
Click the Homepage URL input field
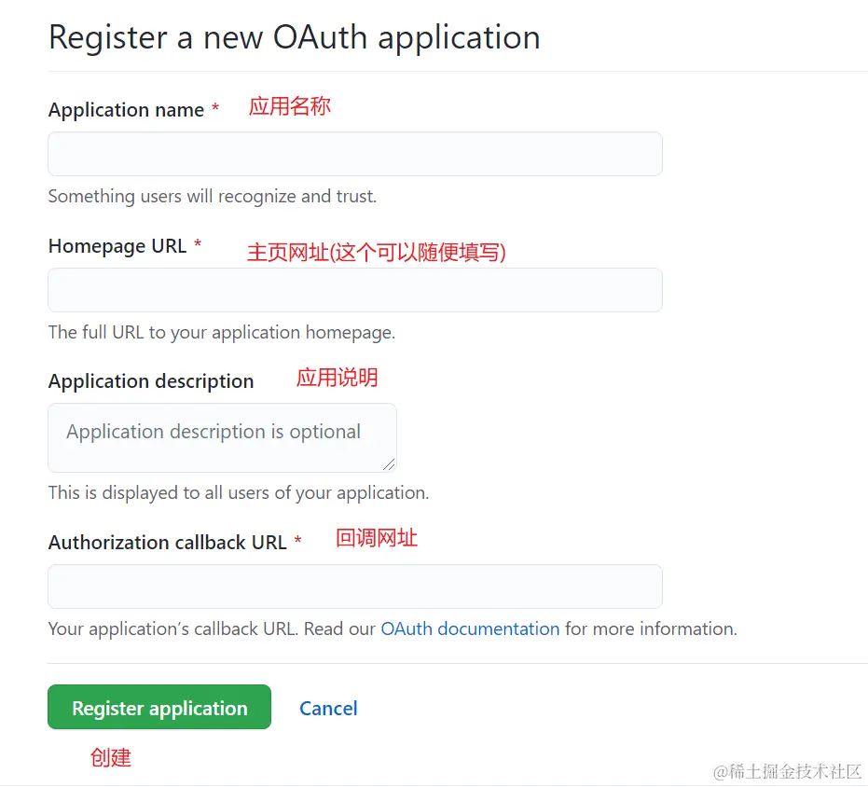pyautogui.click(x=354, y=289)
